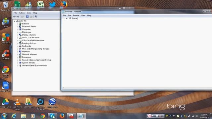Select Imaging devices in the tree

tap(29, 43)
